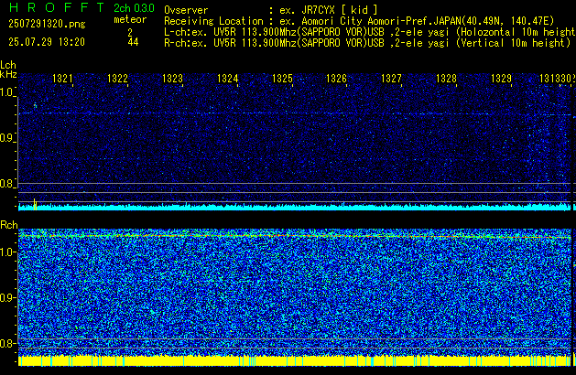
Task: Select the file name 2507291320.png
Action: 47,24
